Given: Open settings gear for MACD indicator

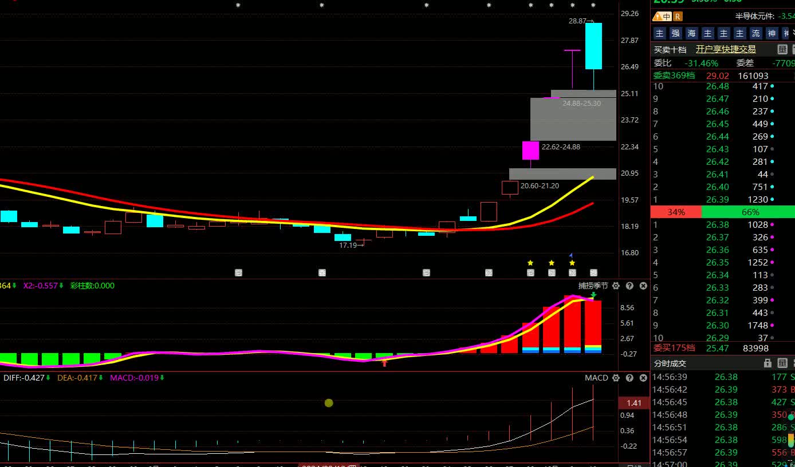Looking at the screenshot, I should pyautogui.click(x=616, y=378).
